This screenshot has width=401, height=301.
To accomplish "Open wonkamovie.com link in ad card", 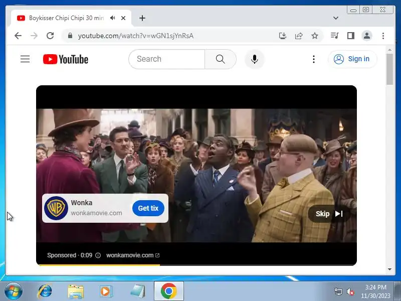I will pyautogui.click(x=96, y=213).
